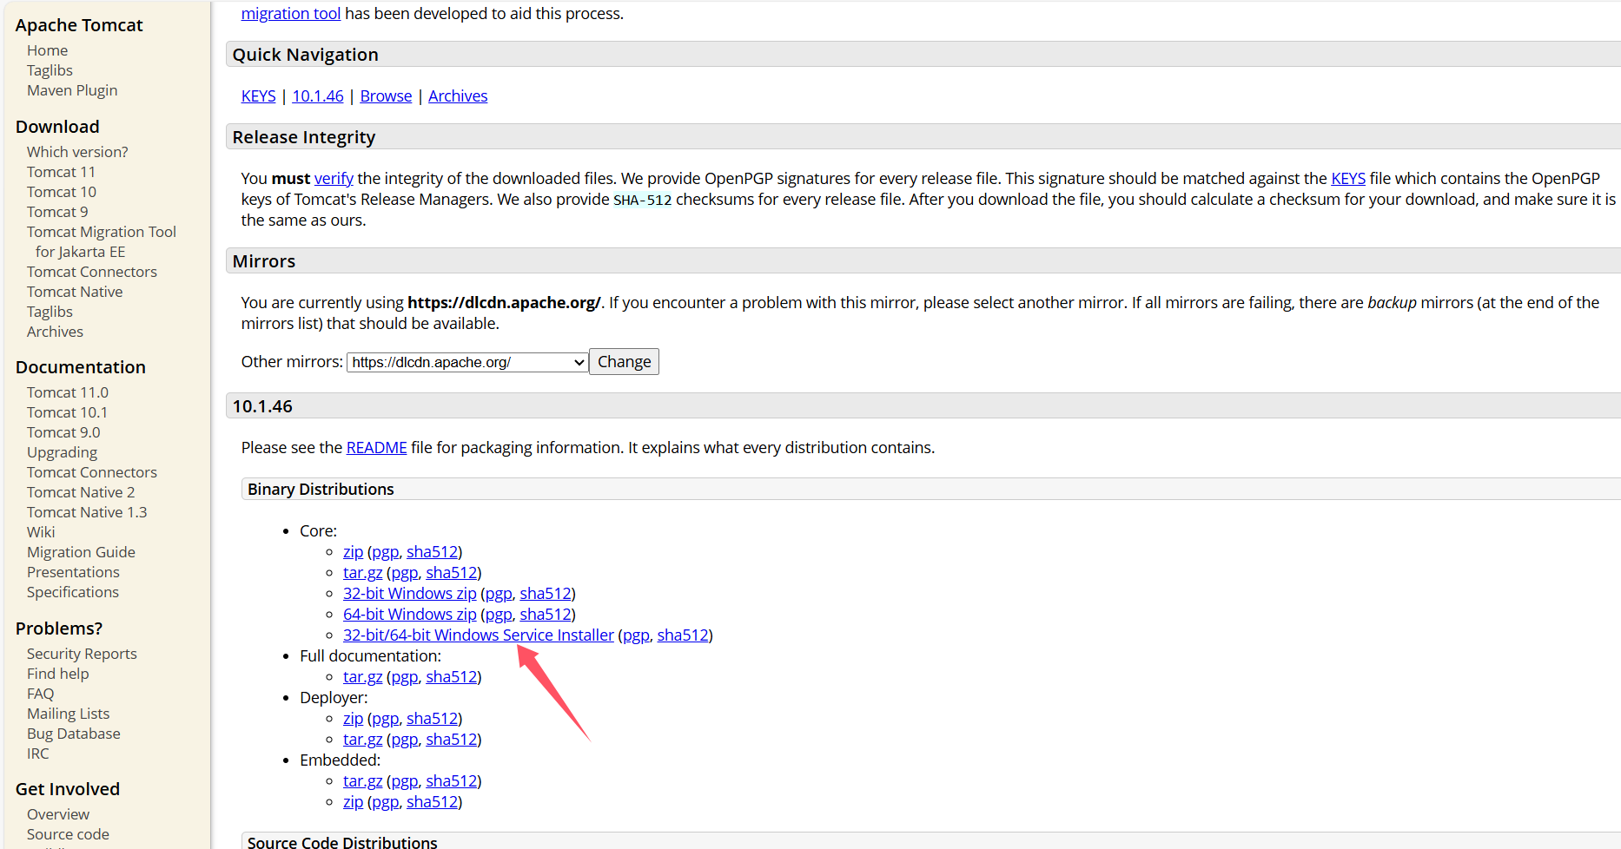Open Tomcat Migration Tool sidebar link
This screenshot has height=849, width=1621.
[101, 232]
